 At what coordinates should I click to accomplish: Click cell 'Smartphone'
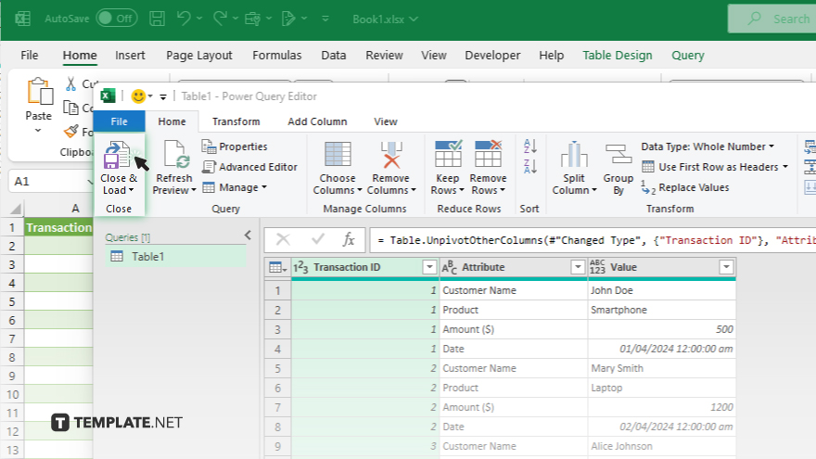[x=662, y=310]
